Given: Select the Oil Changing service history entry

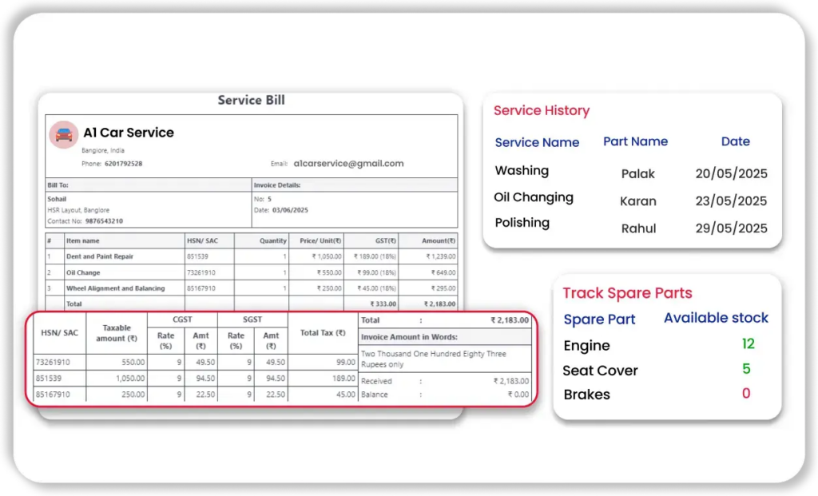Looking at the screenshot, I should tap(533, 197).
